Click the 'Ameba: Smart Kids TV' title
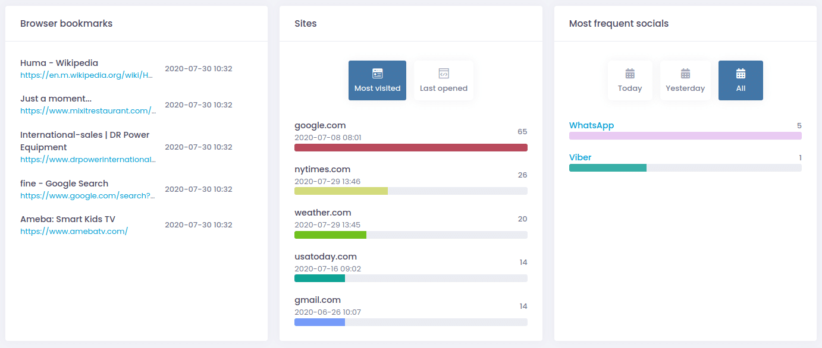This screenshot has width=822, height=348. point(68,219)
